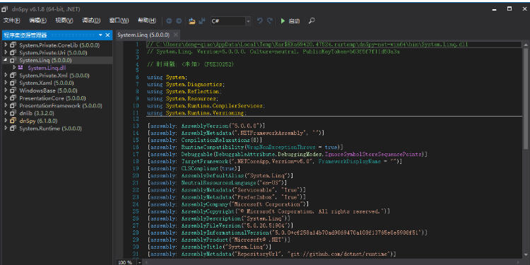Click the System.Linq.dll purple module icon

[20, 68]
